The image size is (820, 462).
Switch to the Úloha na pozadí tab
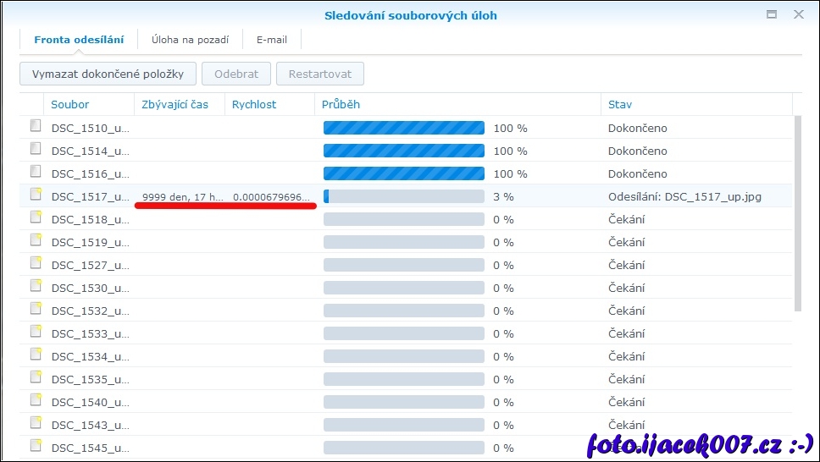pyautogui.click(x=190, y=39)
